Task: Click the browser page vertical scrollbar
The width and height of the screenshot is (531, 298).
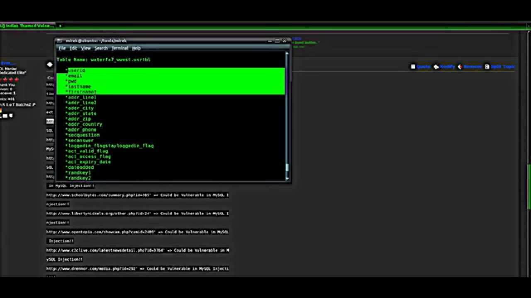Action: click(x=529, y=186)
